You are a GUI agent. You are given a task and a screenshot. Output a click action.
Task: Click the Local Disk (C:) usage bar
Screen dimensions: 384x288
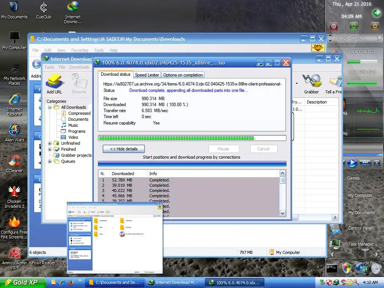point(362,61)
